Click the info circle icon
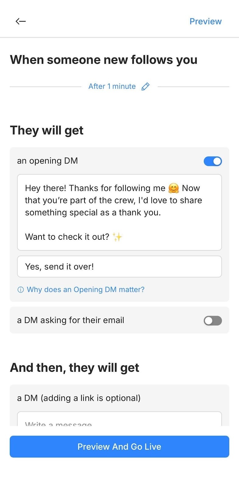This screenshot has height=488, width=239. 20,290
